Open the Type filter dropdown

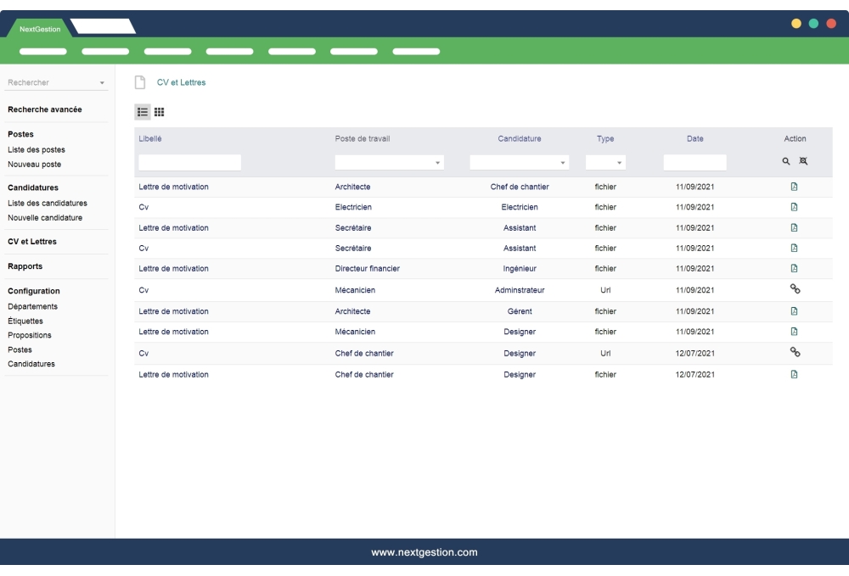605,162
